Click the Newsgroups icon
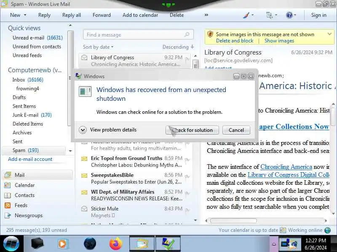337x252 pixels. [x=8, y=215]
